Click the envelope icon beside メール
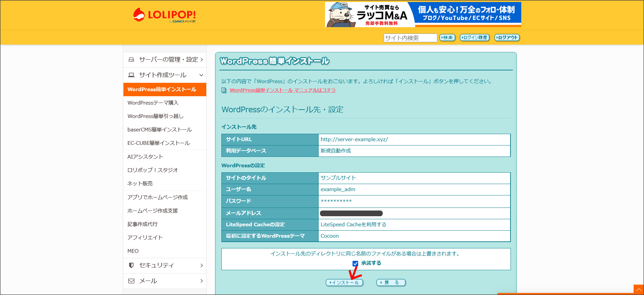Viewport: 644px width, 295px height. [131, 281]
